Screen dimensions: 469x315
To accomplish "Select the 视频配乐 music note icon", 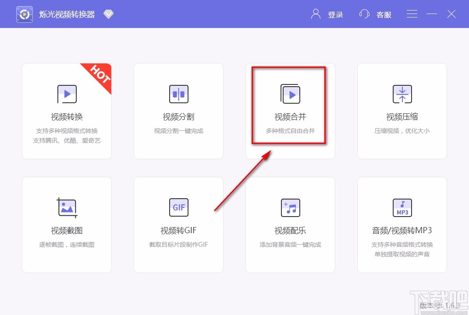I will coord(290,207).
